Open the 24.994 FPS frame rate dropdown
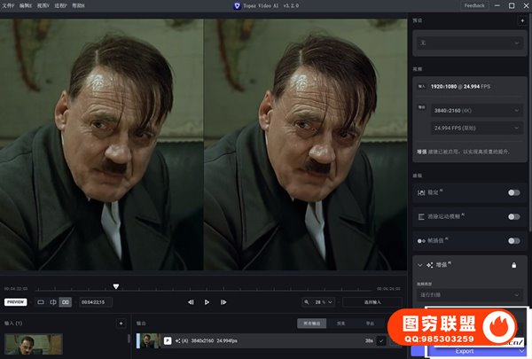The image size is (532, 359). tap(476, 129)
